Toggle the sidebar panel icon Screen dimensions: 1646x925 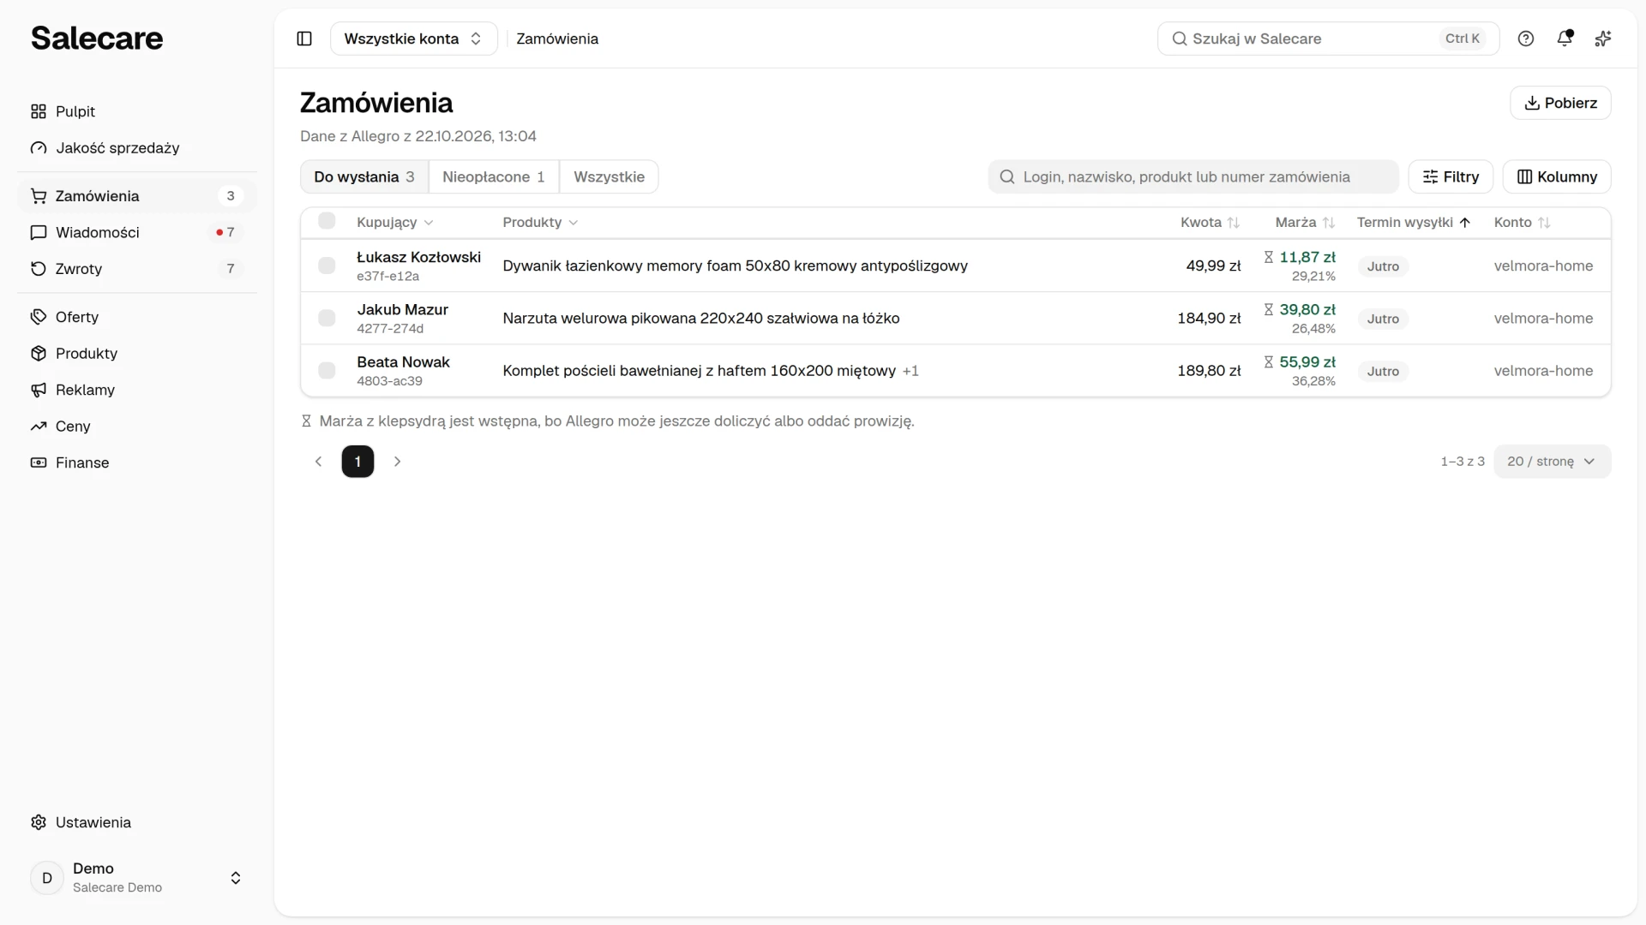pyautogui.click(x=304, y=39)
